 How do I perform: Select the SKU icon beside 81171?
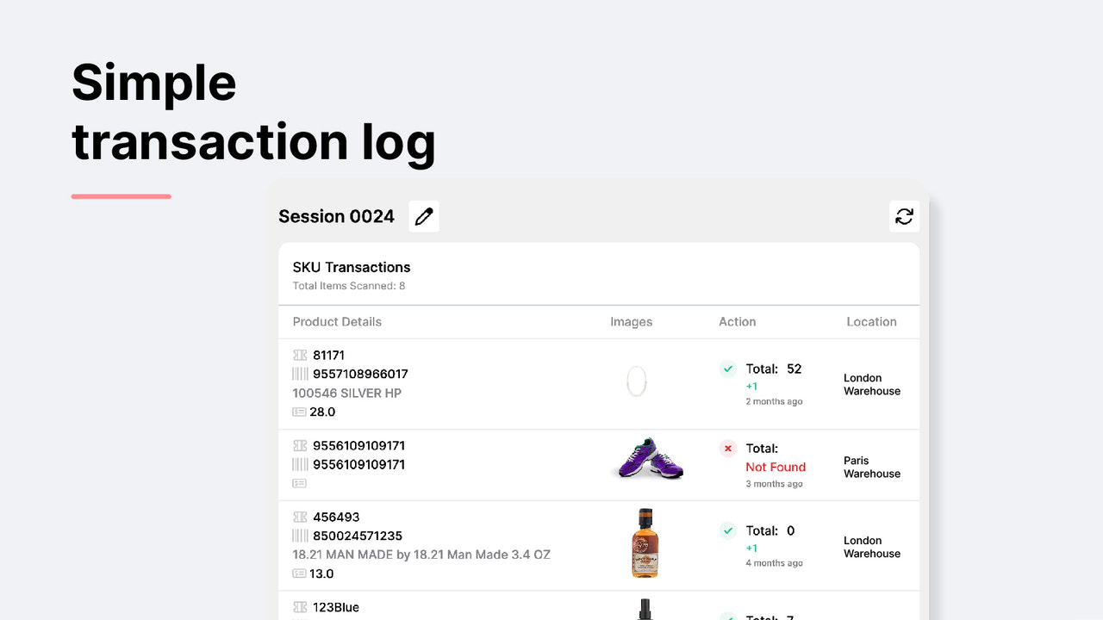click(299, 355)
